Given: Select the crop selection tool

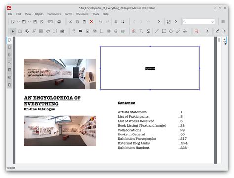Looking at the screenshot, I should point(55,31).
